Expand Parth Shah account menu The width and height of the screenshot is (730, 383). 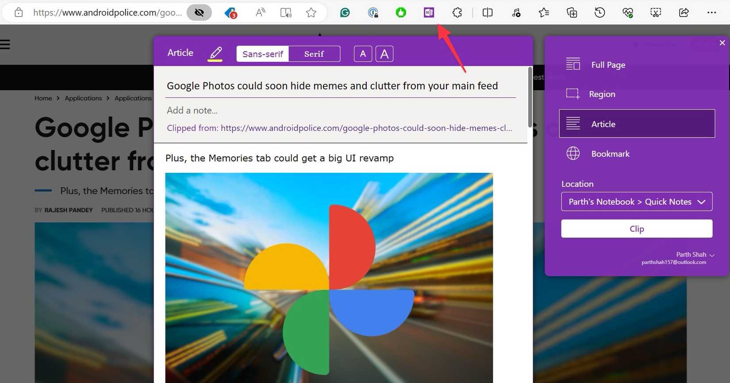tap(695, 255)
